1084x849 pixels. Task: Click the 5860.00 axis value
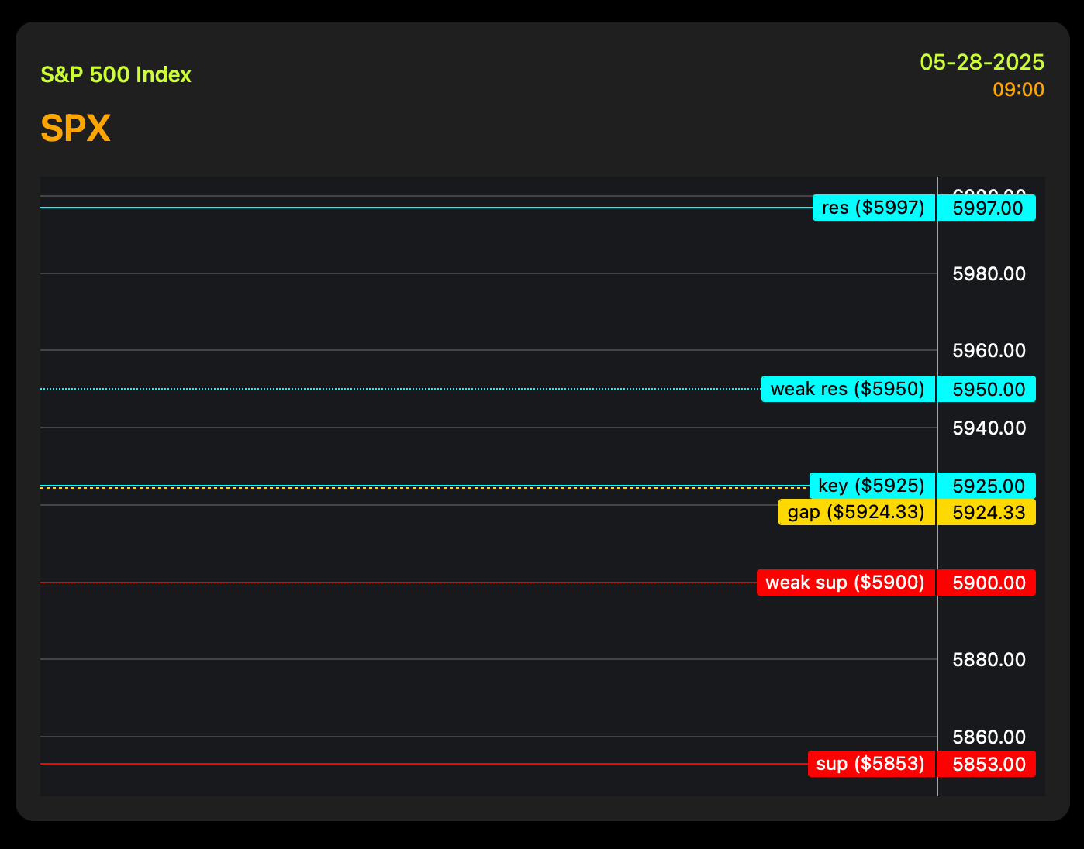coord(989,737)
